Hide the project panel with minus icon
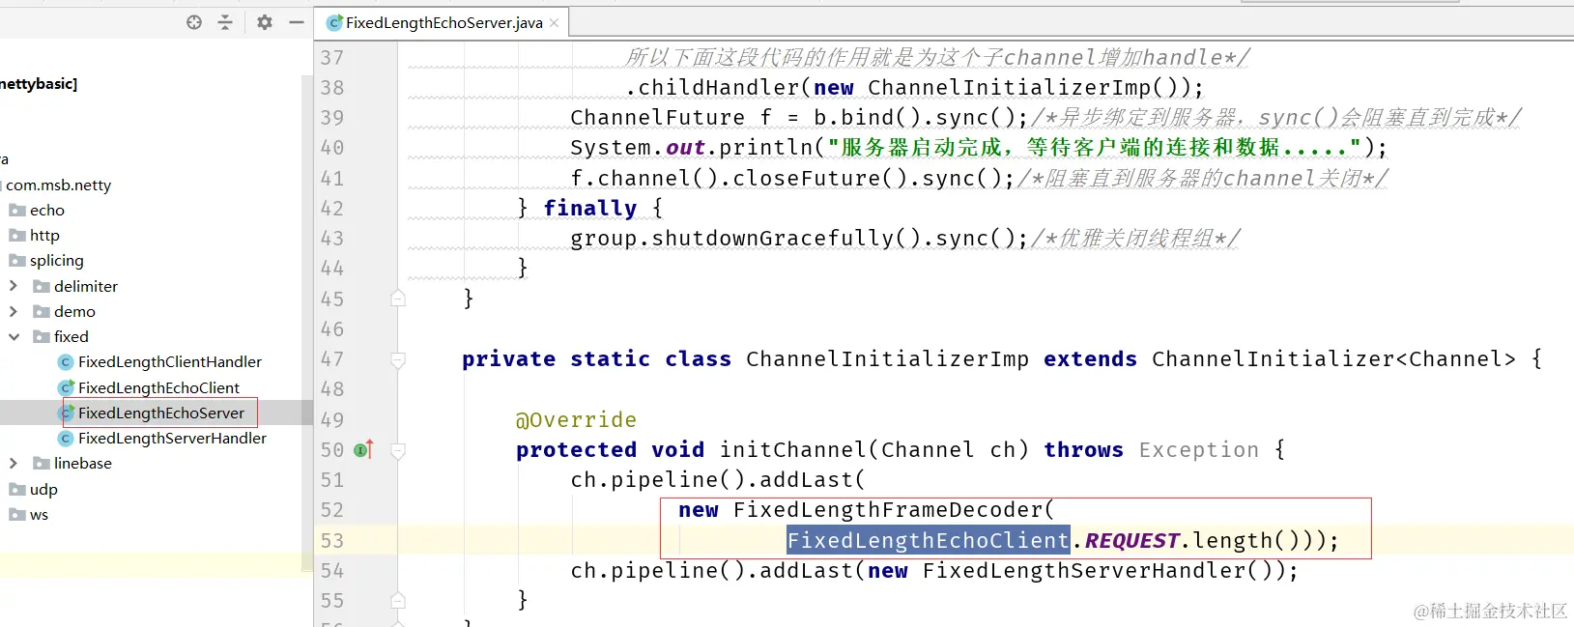 pyautogui.click(x=297, y=22)
